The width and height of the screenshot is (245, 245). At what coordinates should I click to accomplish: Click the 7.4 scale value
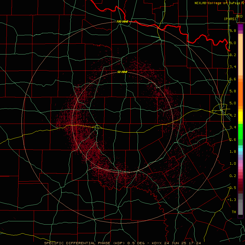point(233,67)
